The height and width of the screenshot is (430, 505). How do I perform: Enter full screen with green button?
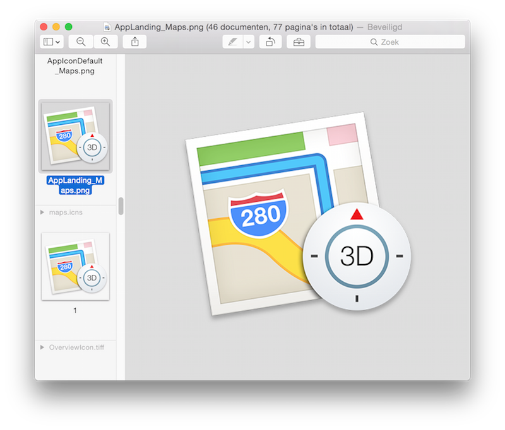pos(68,26)
